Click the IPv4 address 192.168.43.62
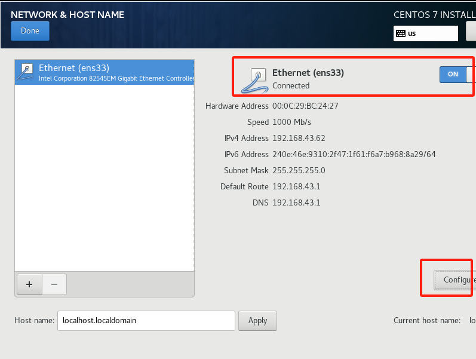The image size is (476, 359). click(300, 138)
